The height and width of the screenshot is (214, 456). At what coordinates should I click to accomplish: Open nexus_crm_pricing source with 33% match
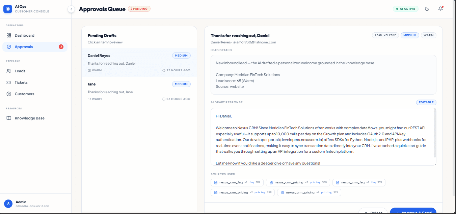coord(243,192)
